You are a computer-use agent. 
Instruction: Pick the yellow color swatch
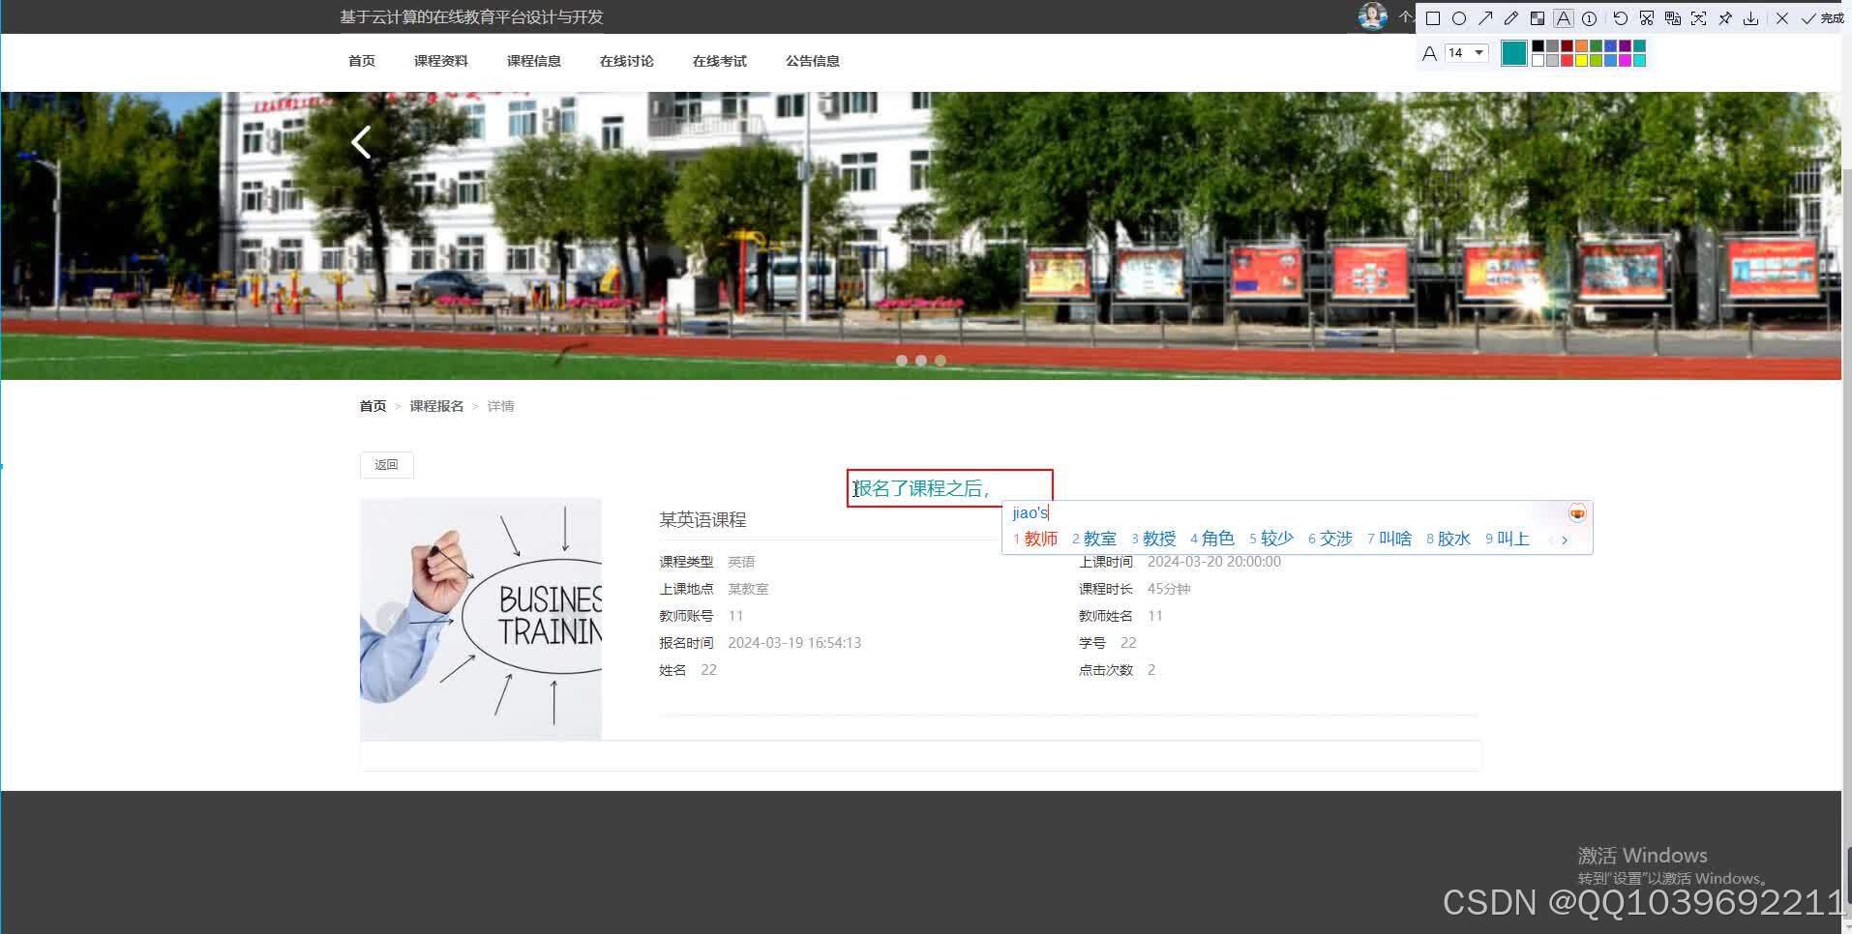point(1581,61)
